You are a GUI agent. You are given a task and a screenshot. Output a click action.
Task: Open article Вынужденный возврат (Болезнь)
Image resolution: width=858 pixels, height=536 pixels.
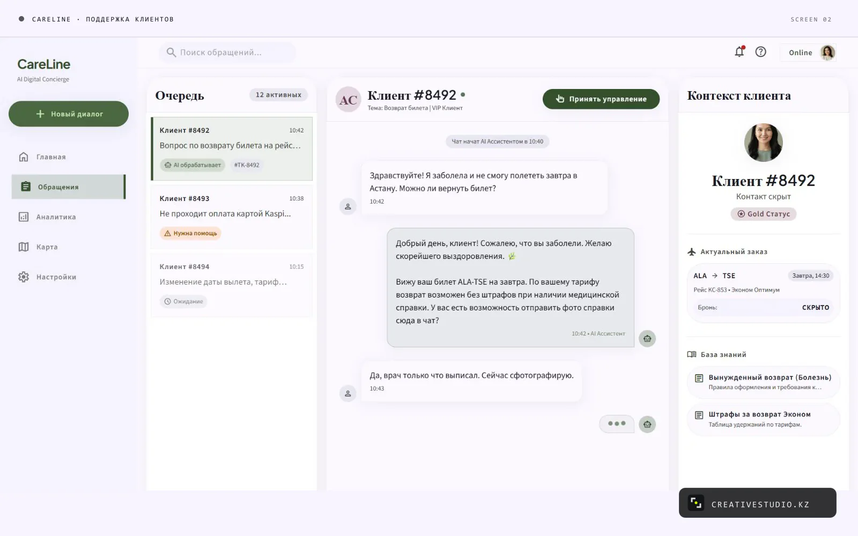(763, 382)
